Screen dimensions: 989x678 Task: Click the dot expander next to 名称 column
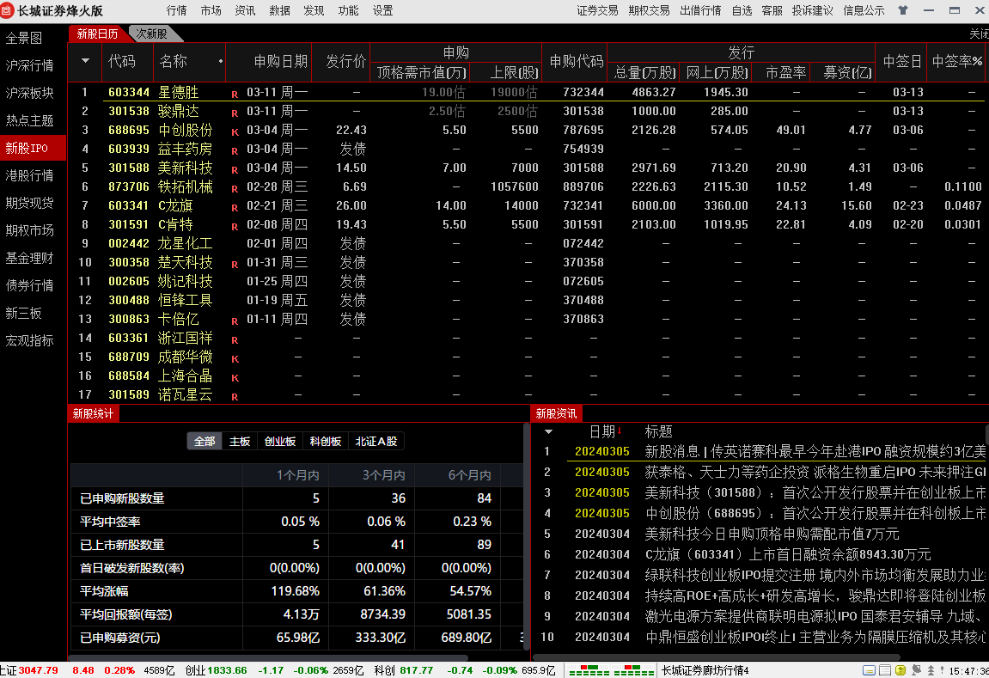coord(221,62)
